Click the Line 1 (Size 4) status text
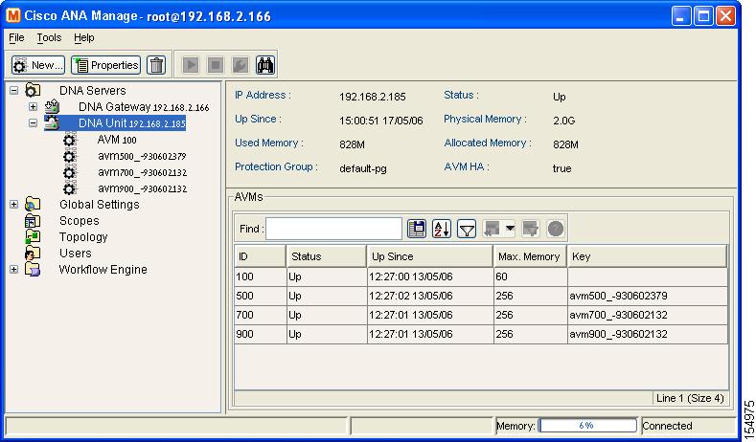The height and width of the screenshot is (442, 756). point(690,398)
